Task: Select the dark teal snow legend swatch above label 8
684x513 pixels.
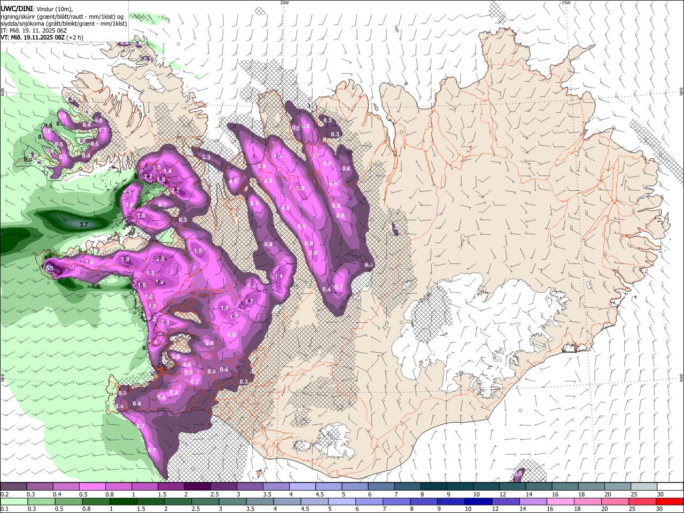Action: (434, 487)
